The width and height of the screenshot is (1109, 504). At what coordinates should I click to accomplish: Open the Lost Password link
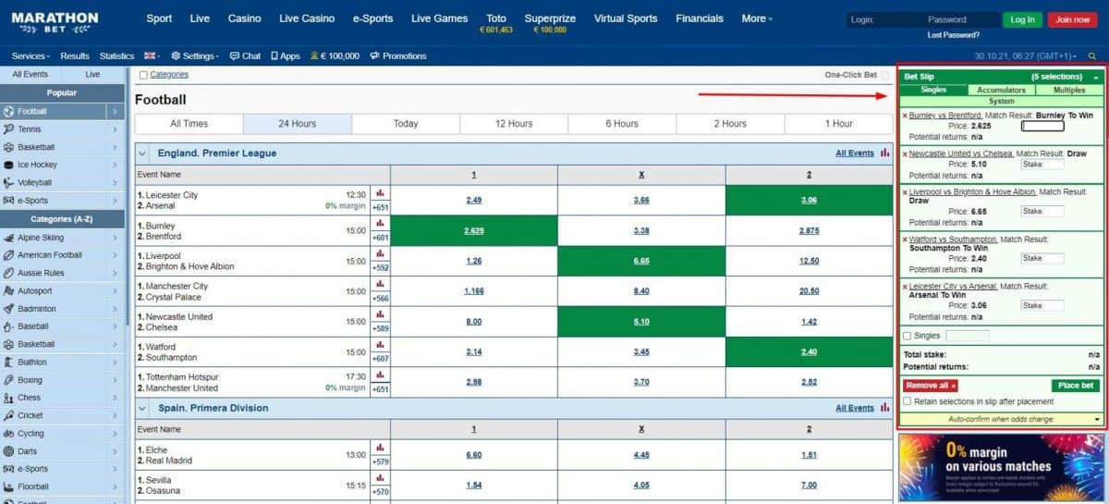[953, 35]
